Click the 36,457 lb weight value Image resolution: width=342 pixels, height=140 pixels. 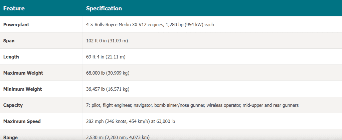pyautogui.click(x=108, y=89)
